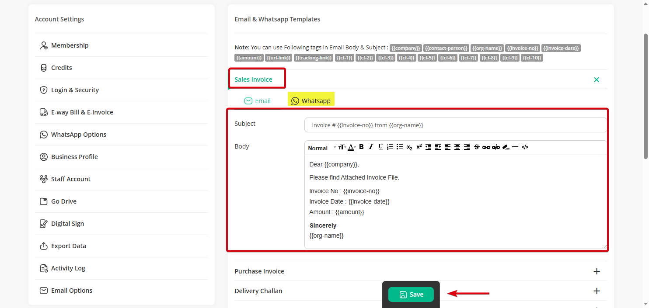Toggle bold formatting in body editor
Viewport: 649px width, 308px height.
pos(361,147)
